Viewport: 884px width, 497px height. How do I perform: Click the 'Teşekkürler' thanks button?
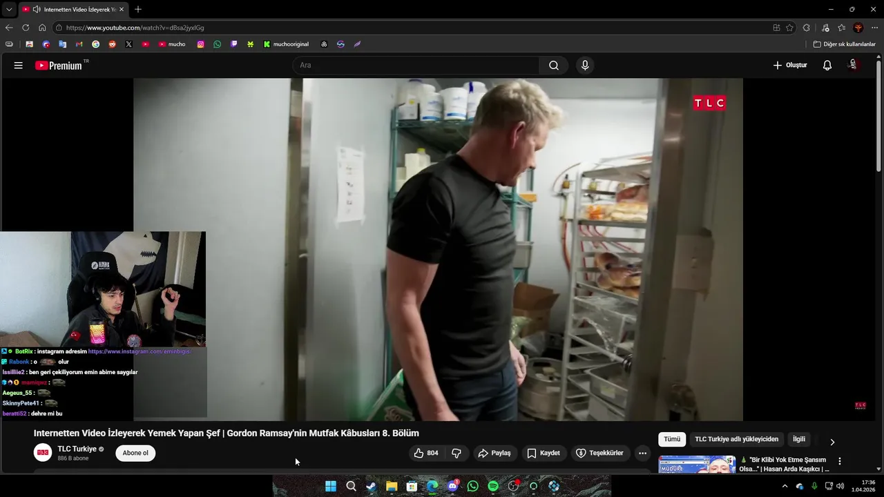pos(599,453)
